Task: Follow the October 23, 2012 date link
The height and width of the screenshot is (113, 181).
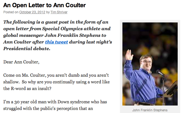Action: [32, 12]
